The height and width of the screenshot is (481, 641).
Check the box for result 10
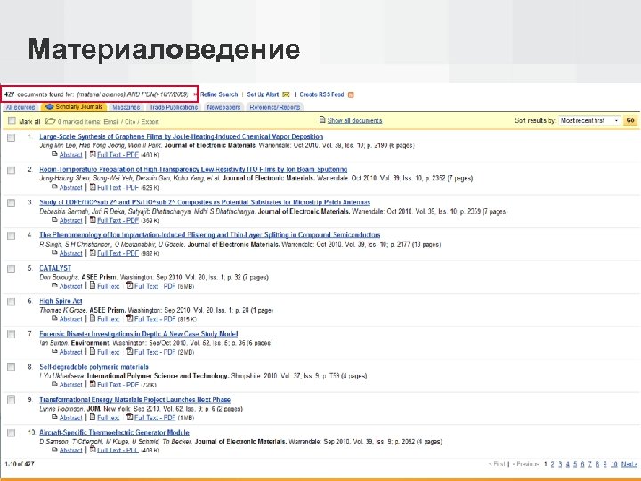pyautogui.click(x=11, y=433)
